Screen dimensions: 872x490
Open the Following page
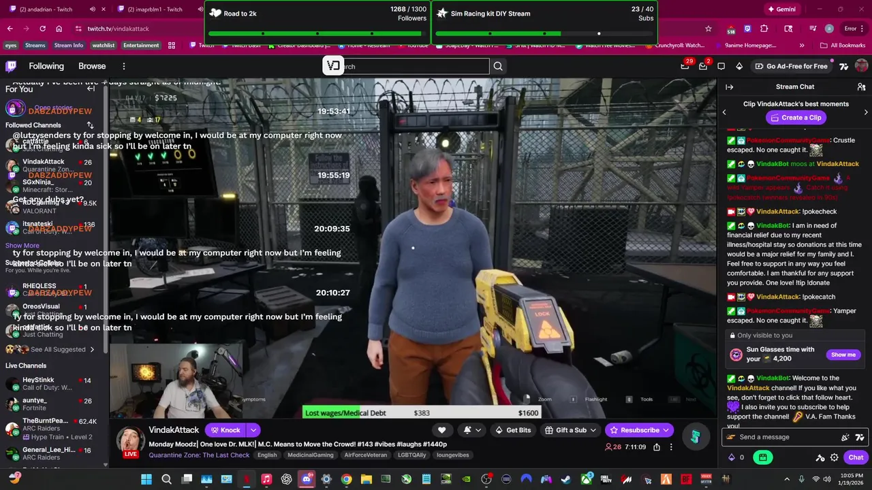46,66
